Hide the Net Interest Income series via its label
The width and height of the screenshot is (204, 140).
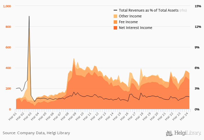point(136,28)
